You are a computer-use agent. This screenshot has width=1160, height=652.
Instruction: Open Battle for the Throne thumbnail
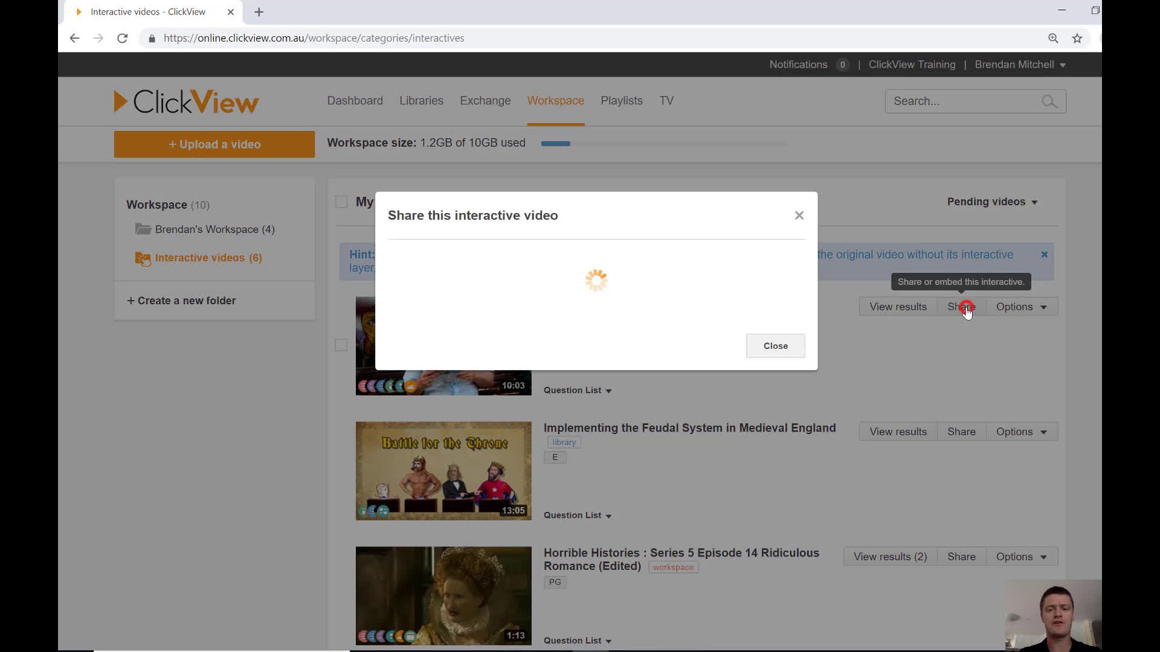[443, 471]
